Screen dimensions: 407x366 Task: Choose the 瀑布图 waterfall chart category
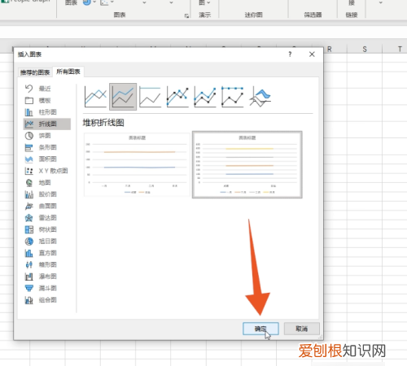coord(46,277)
